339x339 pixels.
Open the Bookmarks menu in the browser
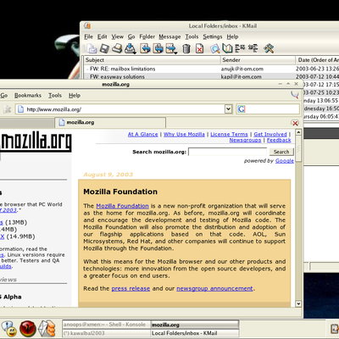coord(28,96)
